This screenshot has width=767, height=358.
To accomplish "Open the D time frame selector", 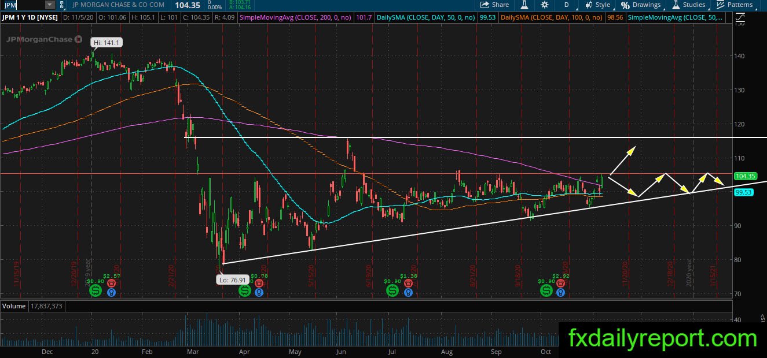I will 566,5.
